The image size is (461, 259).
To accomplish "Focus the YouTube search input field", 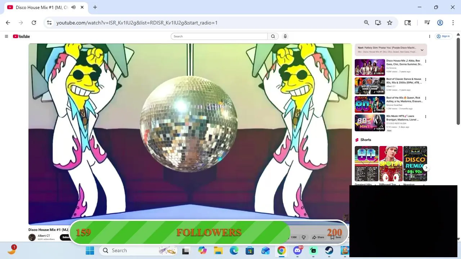I will pos(219,36).
